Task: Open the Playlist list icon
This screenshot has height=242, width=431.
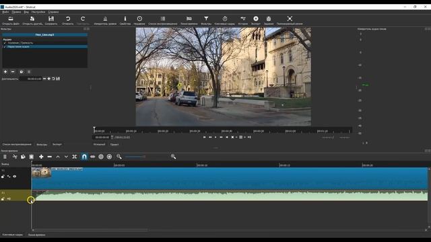Action: coord(163,19)
